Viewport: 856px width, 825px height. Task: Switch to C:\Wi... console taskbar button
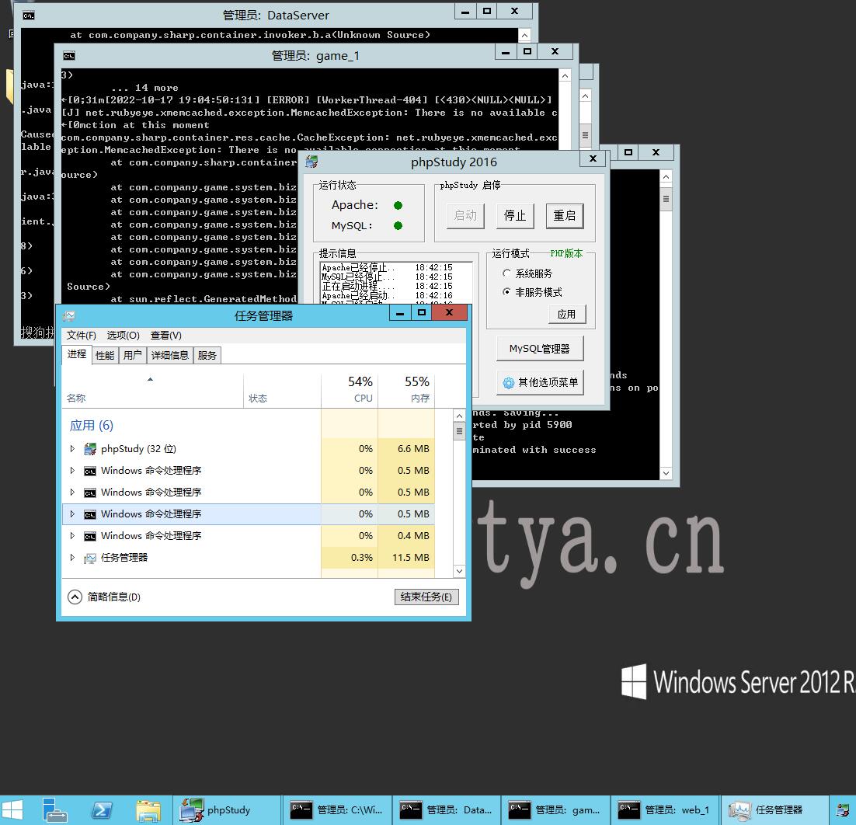pyautogui.click(x=337, y=810)
